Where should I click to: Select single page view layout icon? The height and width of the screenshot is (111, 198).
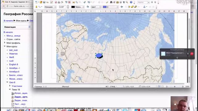pos(157,86)
